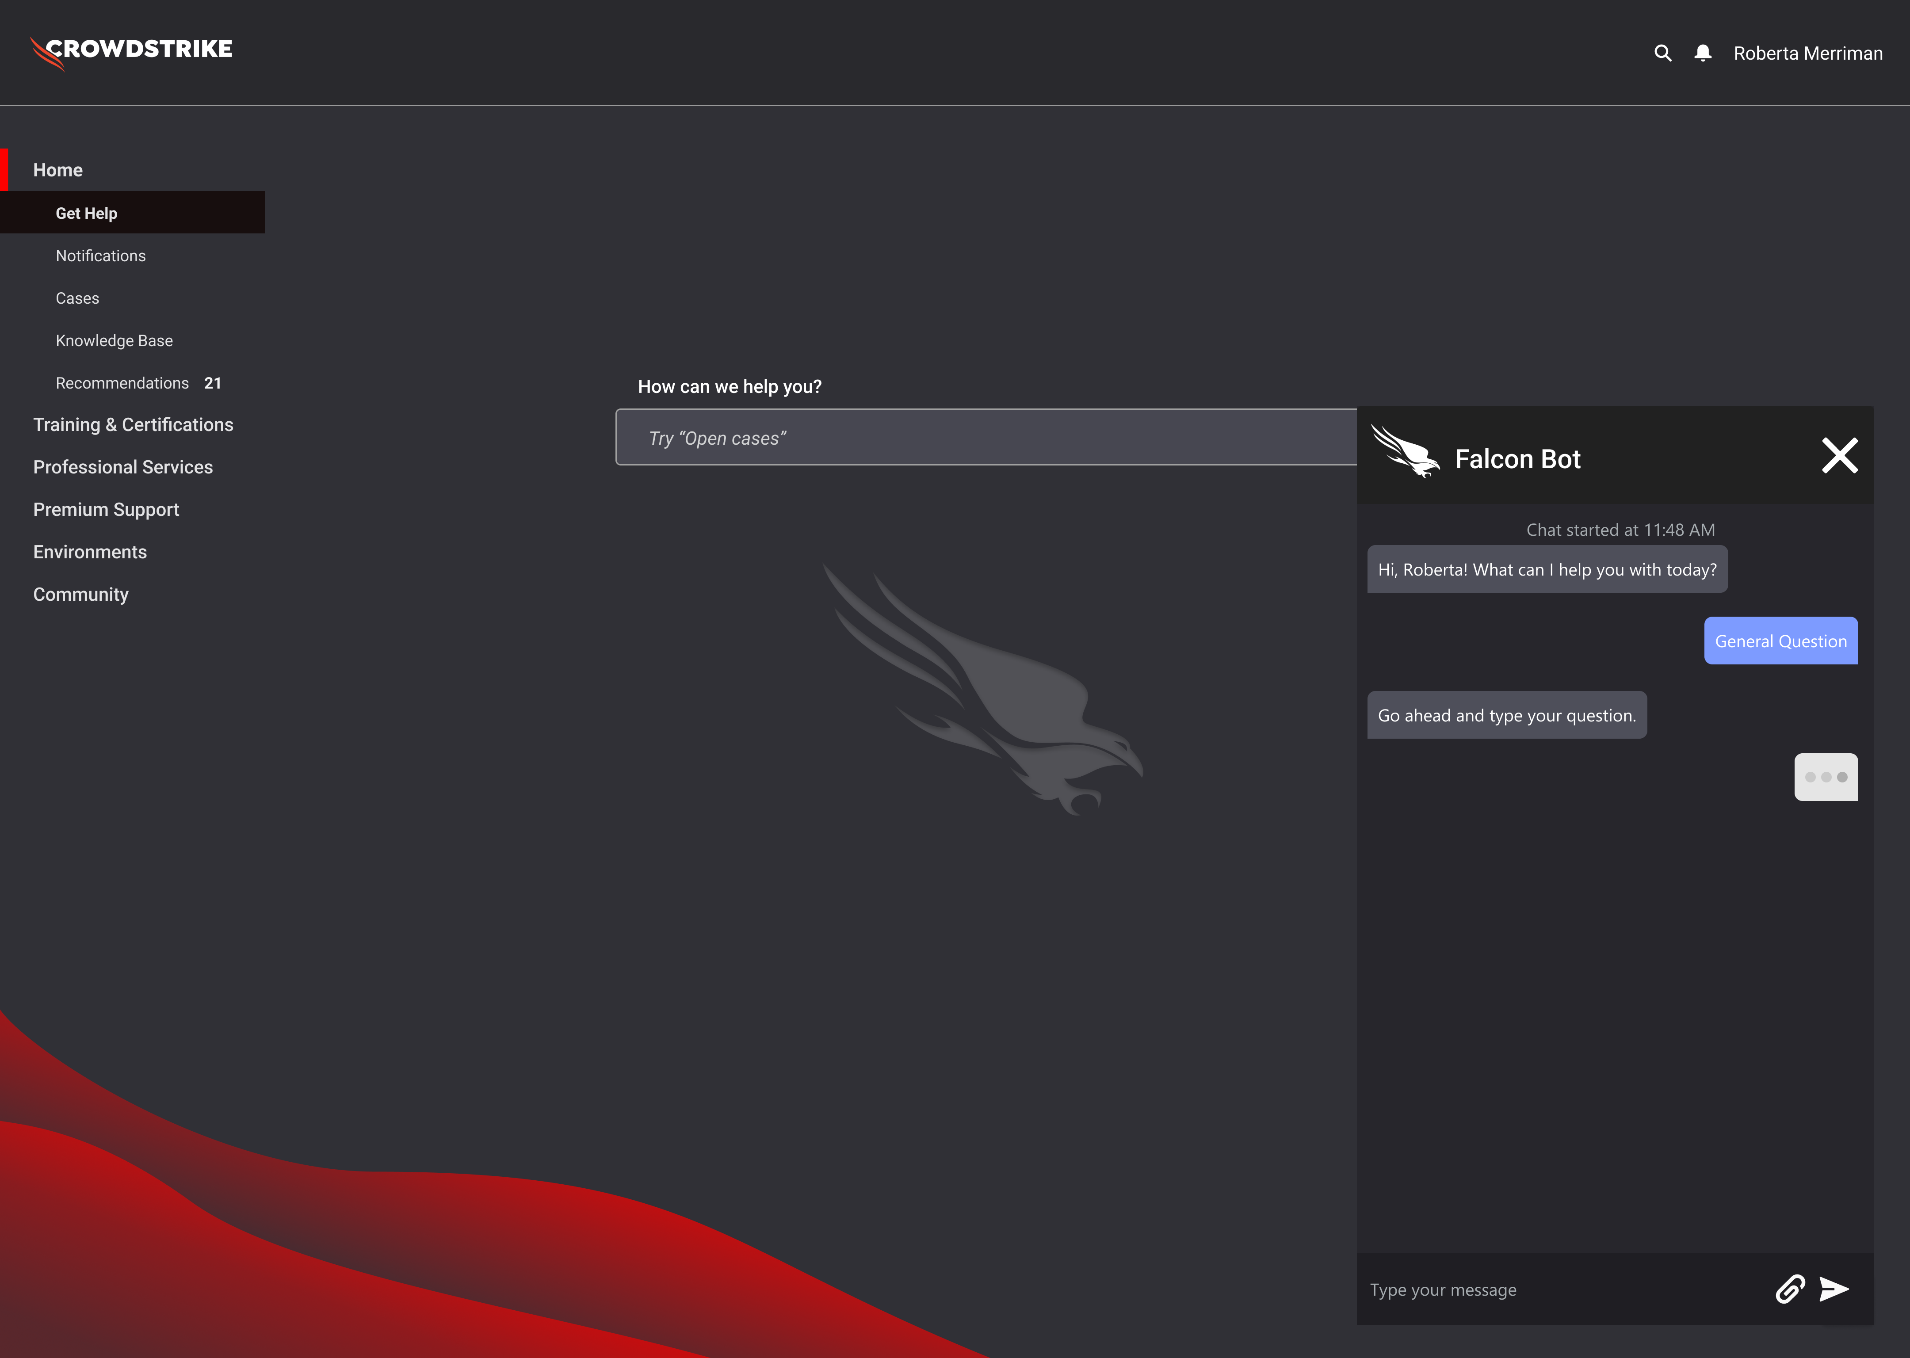Focus the 'Type your message' field

tap(1564, 1290)
